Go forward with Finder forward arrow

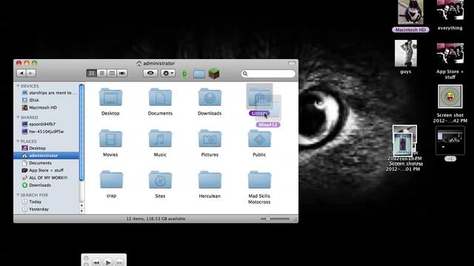pos(31,73)
